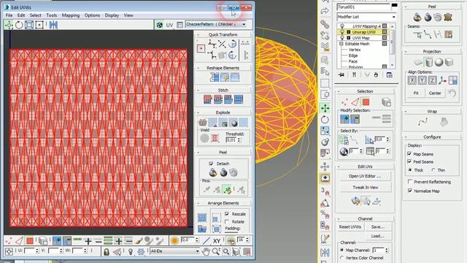Open the Options menu

[x=92, y=15]
